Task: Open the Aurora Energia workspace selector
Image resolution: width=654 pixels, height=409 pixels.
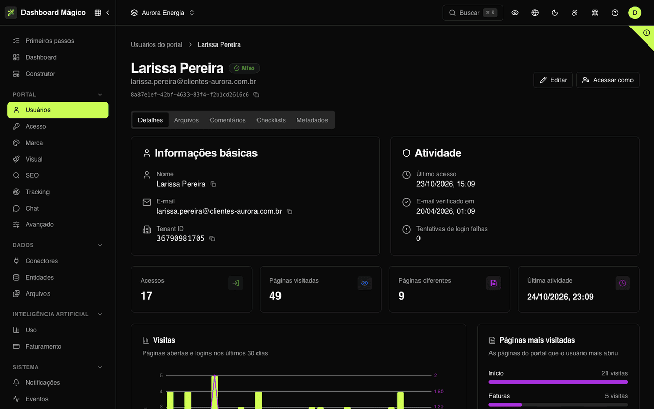Action: [x=162, y=13]
